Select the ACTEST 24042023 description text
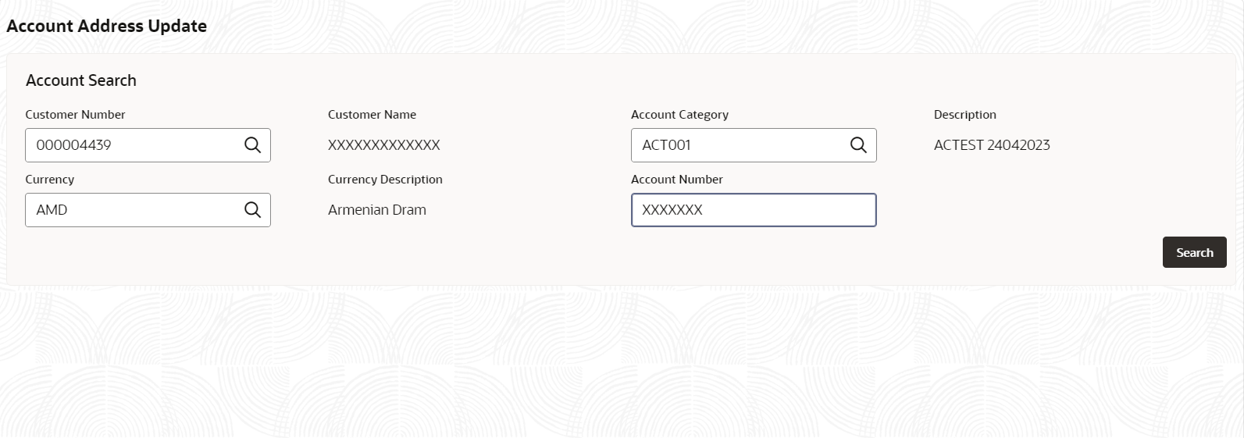Image resolution: width=1244 pixels, height=438 pixels. point(992,145)
